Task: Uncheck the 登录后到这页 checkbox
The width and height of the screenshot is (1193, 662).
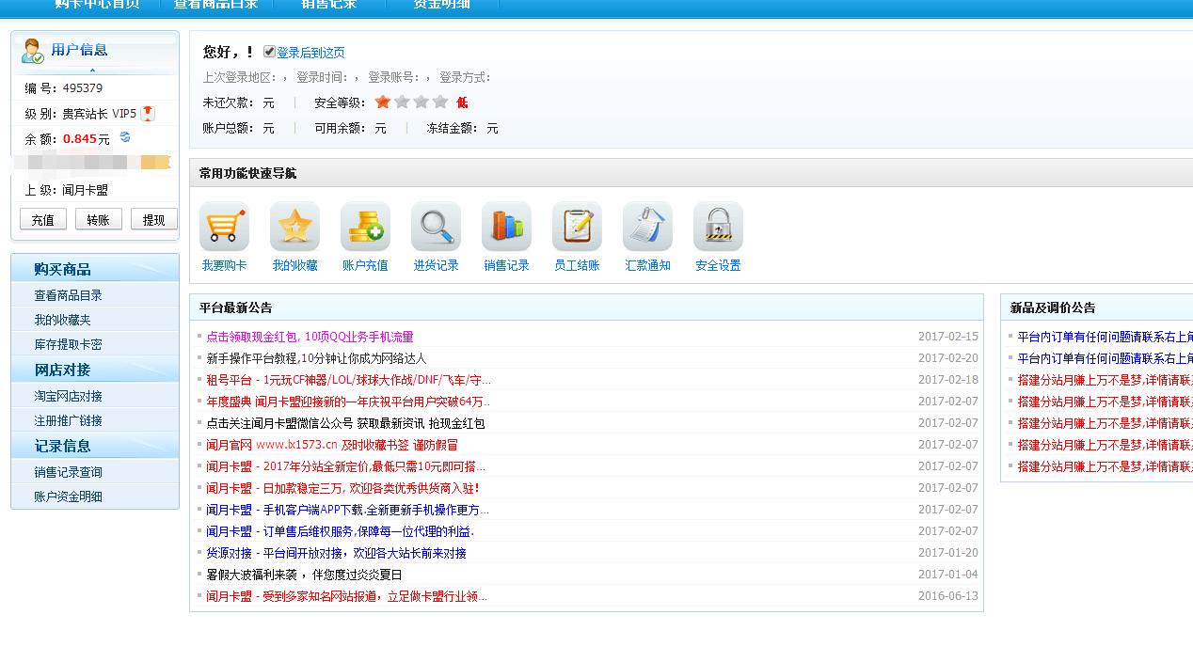Action: point(269,52)
